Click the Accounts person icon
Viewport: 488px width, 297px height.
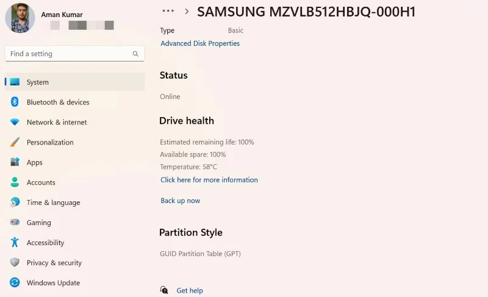coord(15,182)
